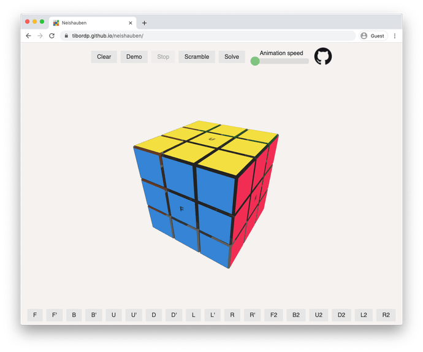Click the yellow center face labeled U
The image size is (423, 352).
click(211, 139)
